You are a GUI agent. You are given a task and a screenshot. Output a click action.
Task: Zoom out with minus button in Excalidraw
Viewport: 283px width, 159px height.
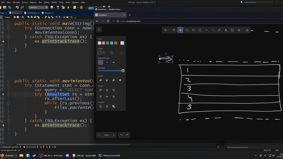point(99,135)
